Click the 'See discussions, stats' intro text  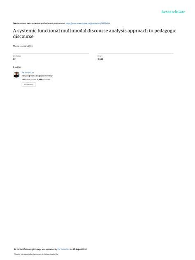coord(39,23)
